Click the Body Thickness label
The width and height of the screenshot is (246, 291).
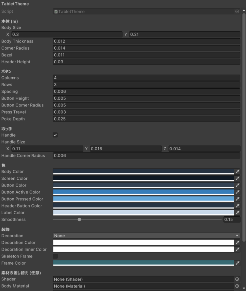(x=17, y=41)
